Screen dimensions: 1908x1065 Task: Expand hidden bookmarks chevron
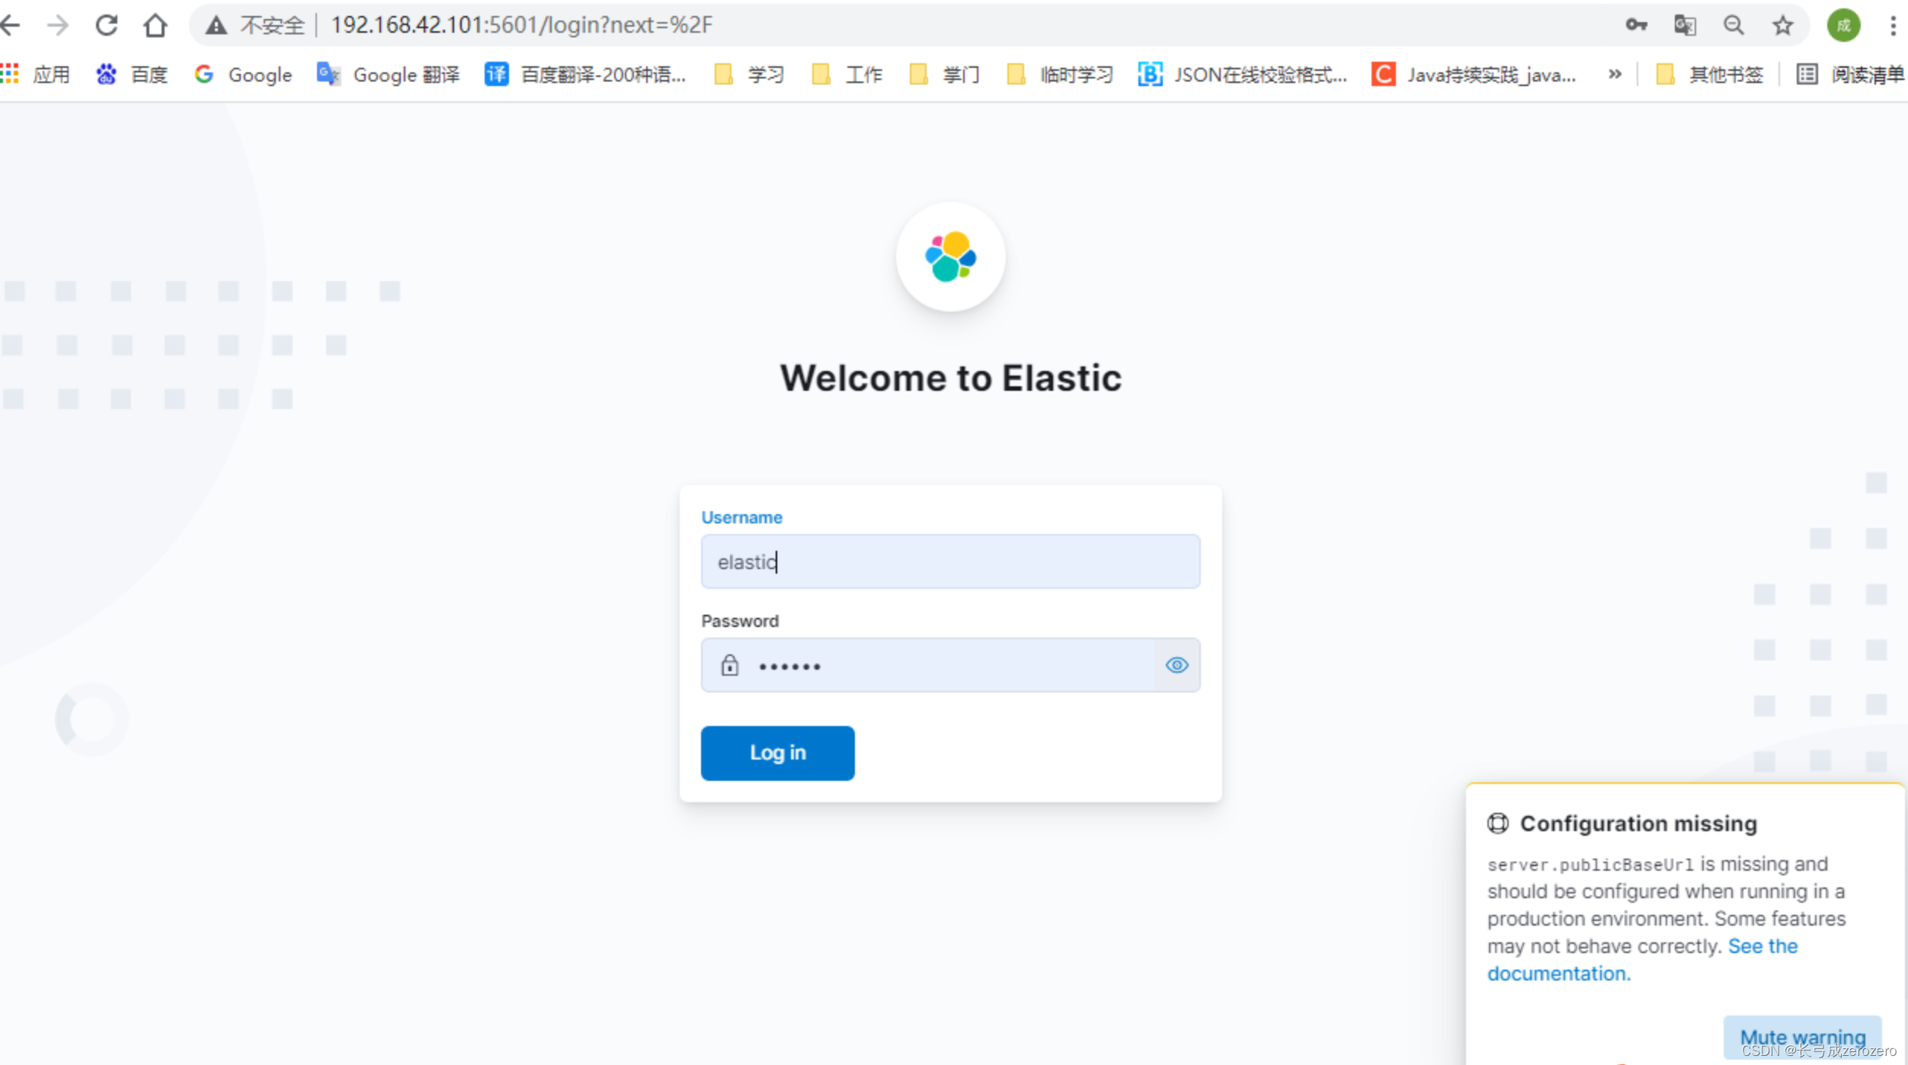pyautogui.click(x=1614, y=74)
